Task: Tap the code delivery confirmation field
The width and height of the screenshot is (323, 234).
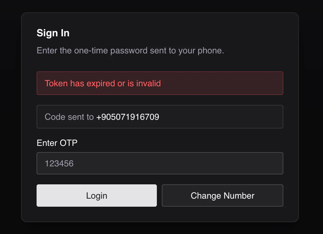Action: (160, 117)
